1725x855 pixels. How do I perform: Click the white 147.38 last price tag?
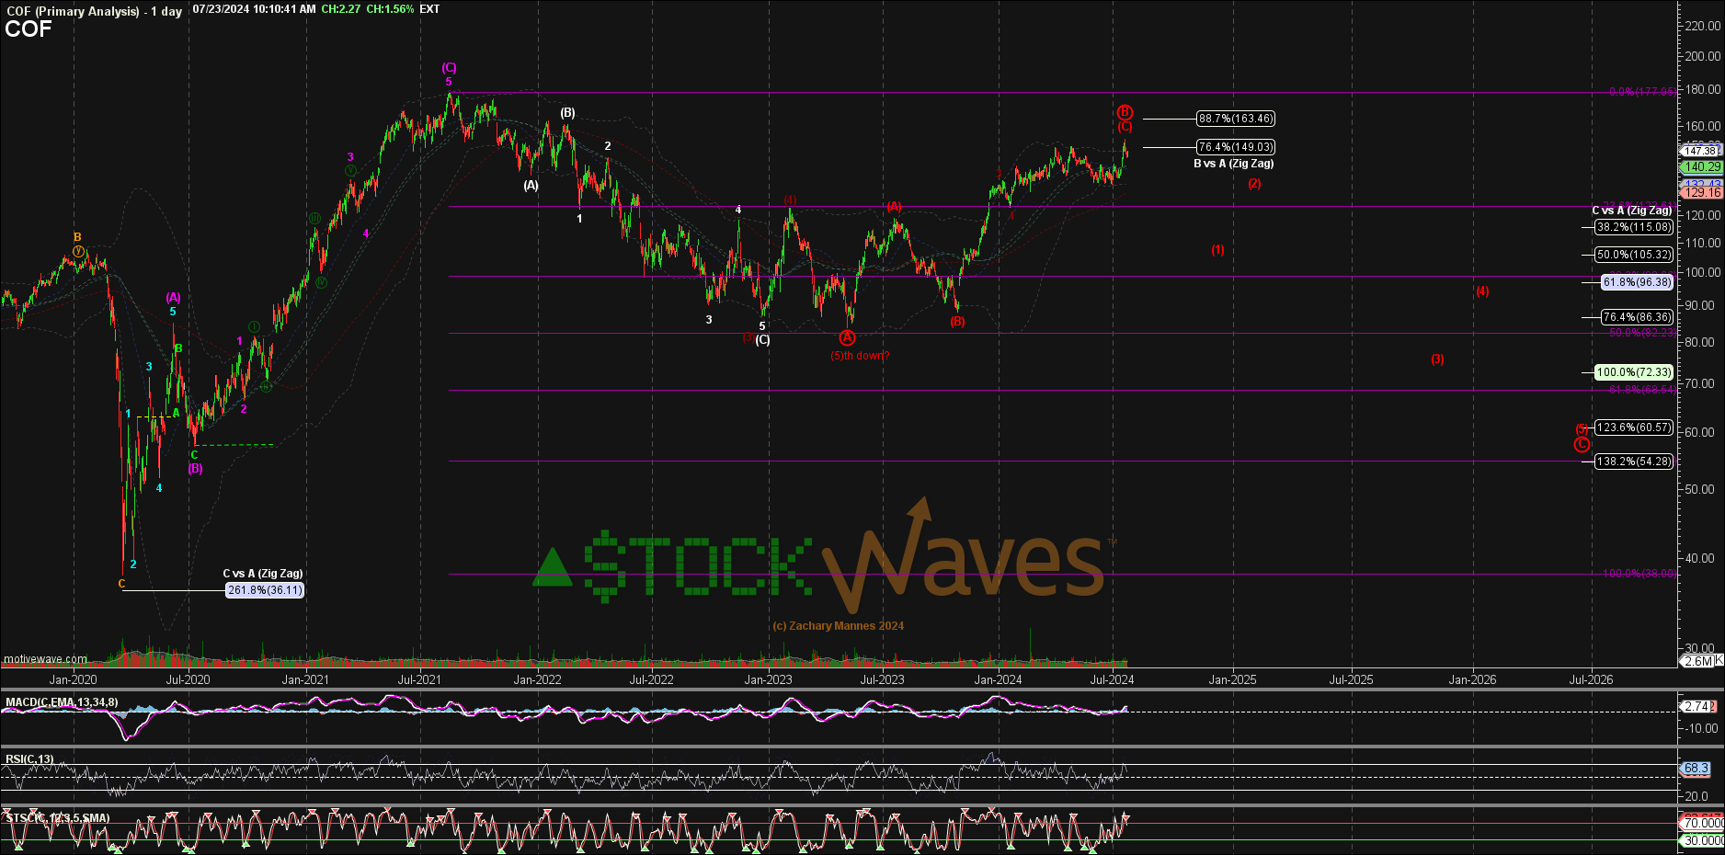1699,151
